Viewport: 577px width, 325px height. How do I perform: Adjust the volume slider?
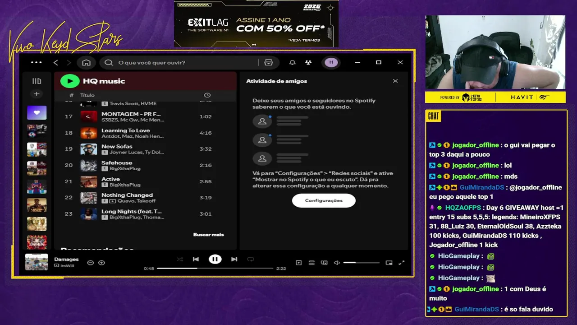tap(362, 263)
